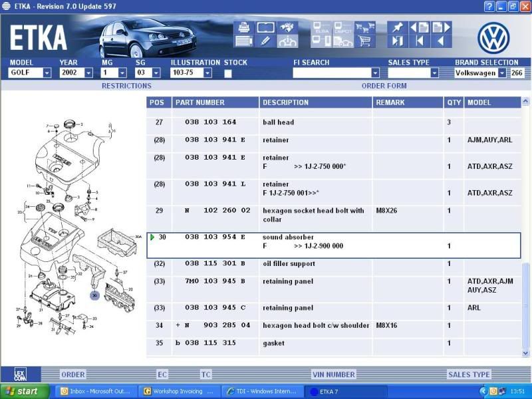Click the 266 field beside brand selection
Viewport: 532px width, 399px height.
[x=517, y=72]
